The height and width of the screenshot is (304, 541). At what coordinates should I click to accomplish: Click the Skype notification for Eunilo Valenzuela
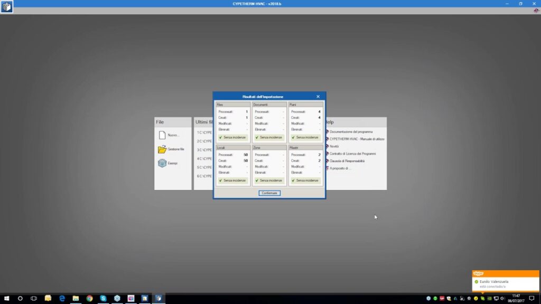pyautogui.click(x=506, y=284)
